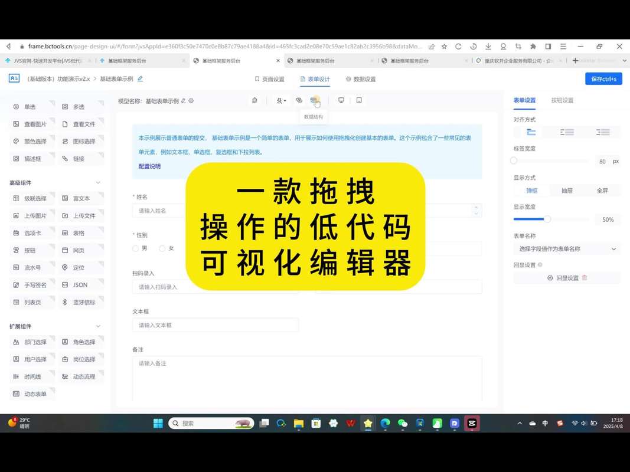Set display mode to 弹框
This screenshot has width=630, height=472.
coord(531,191)
